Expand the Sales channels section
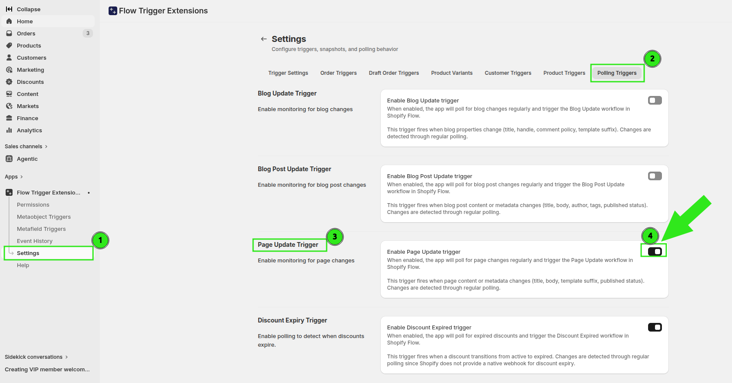Image resolution: width=732 pixels, height=383 pixels. click(x=26, y=147)
